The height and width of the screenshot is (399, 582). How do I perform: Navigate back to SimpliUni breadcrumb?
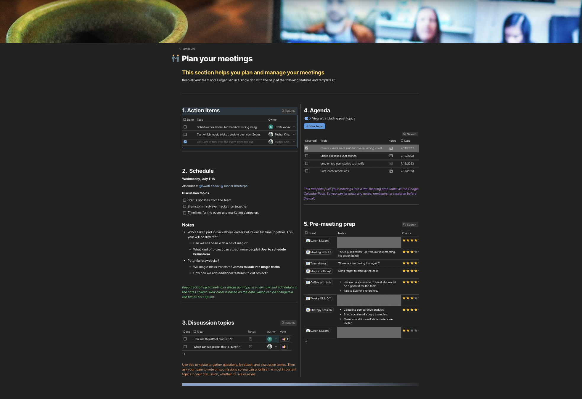188,49
